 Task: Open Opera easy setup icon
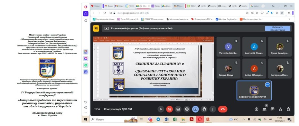click(277, 13)
